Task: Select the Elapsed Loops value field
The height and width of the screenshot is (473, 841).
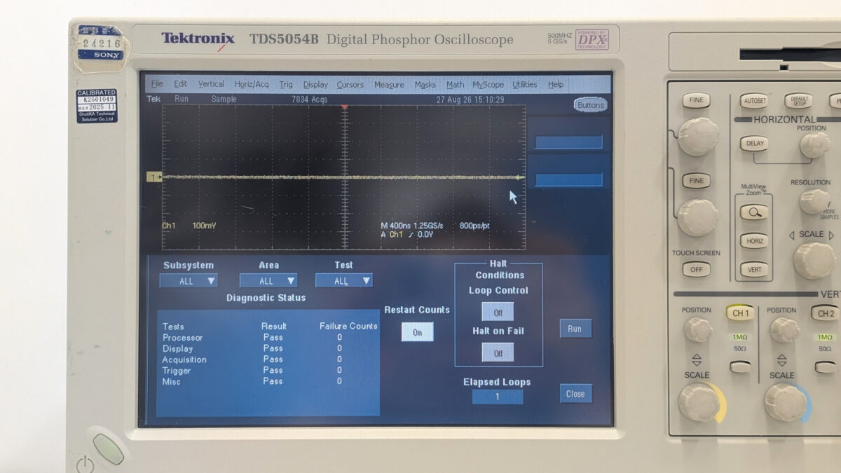Action: point(497,397)
